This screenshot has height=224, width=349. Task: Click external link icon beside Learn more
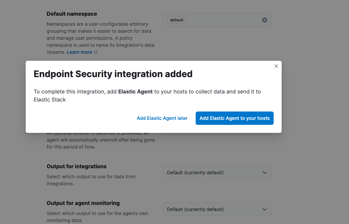tap(95, 52)
